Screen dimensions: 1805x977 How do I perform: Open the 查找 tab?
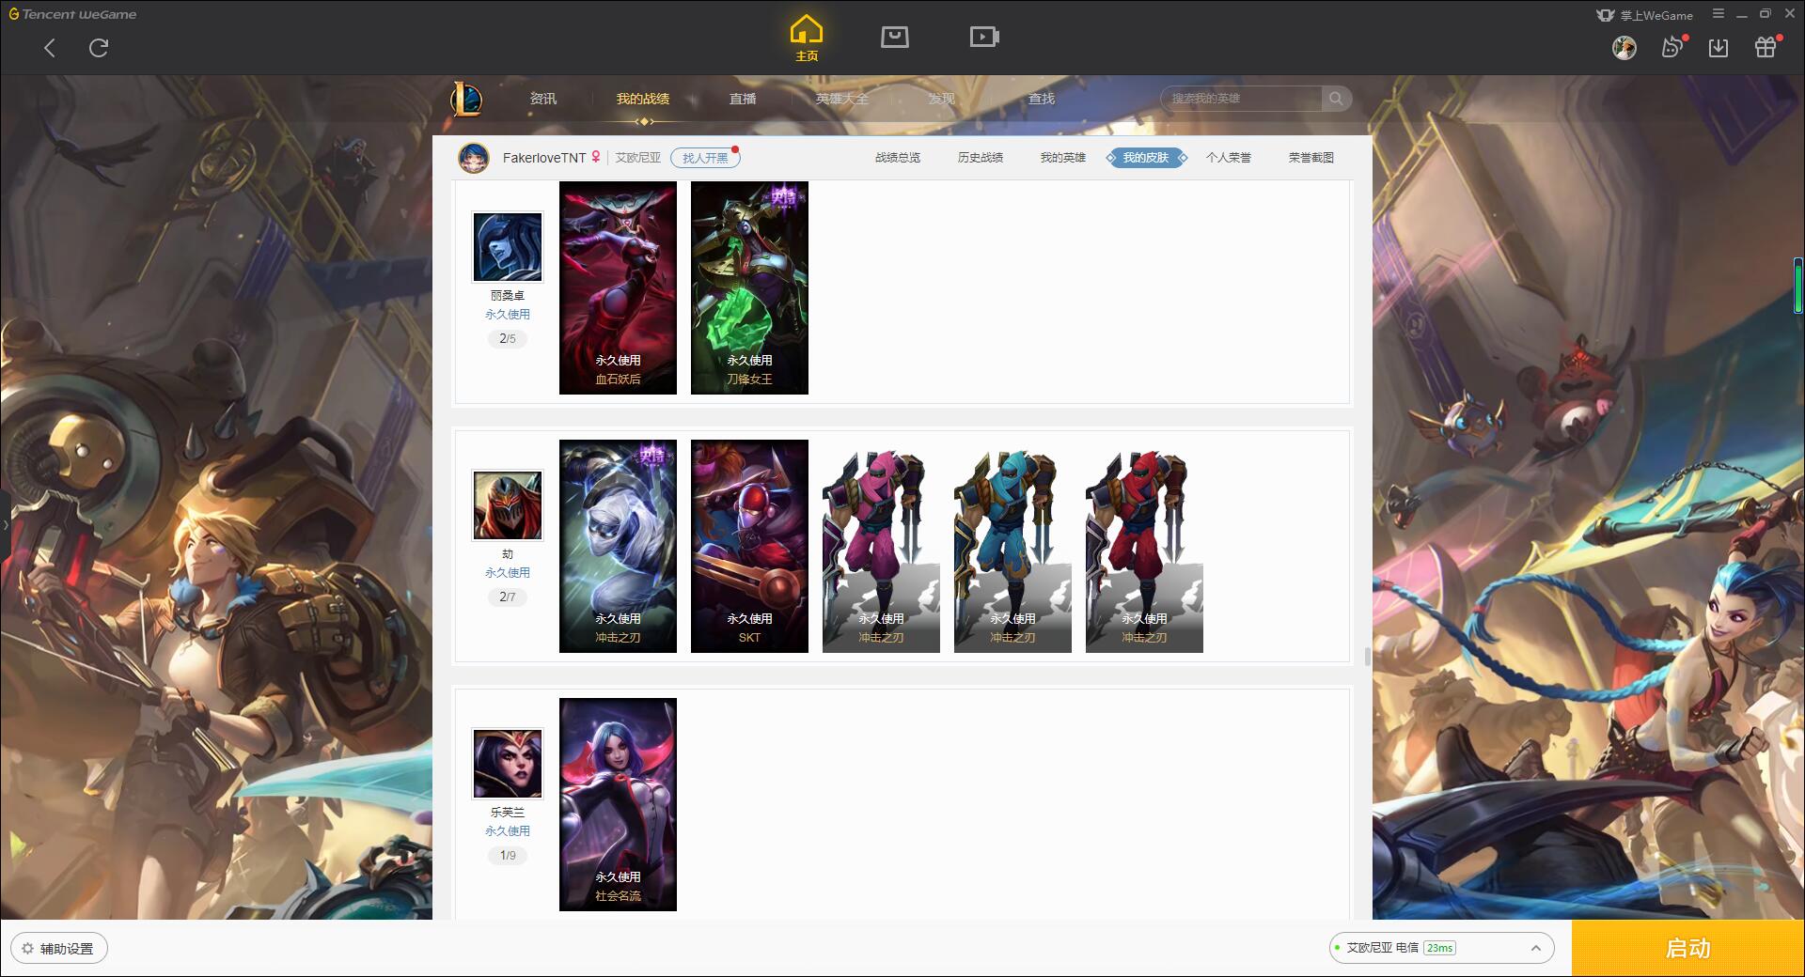1042,99
